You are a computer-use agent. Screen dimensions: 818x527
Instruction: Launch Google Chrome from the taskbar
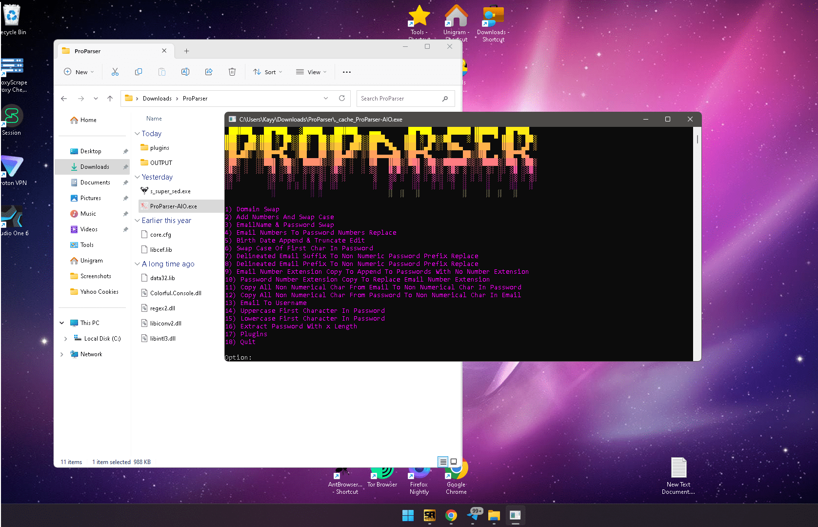(450, 516)
